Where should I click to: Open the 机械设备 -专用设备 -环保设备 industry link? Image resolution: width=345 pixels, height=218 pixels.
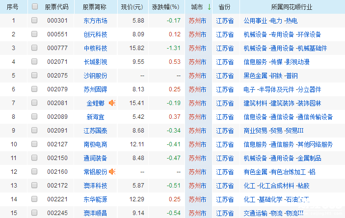tap(282, 34)
